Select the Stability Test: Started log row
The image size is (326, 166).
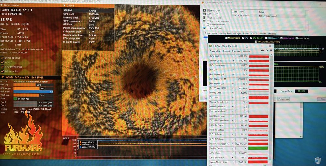click(269, 16)
